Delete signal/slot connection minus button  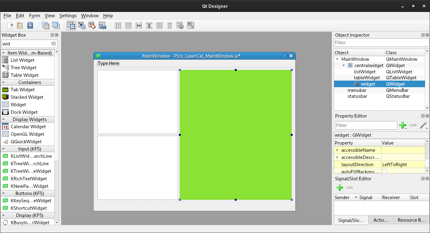point(350,188)
